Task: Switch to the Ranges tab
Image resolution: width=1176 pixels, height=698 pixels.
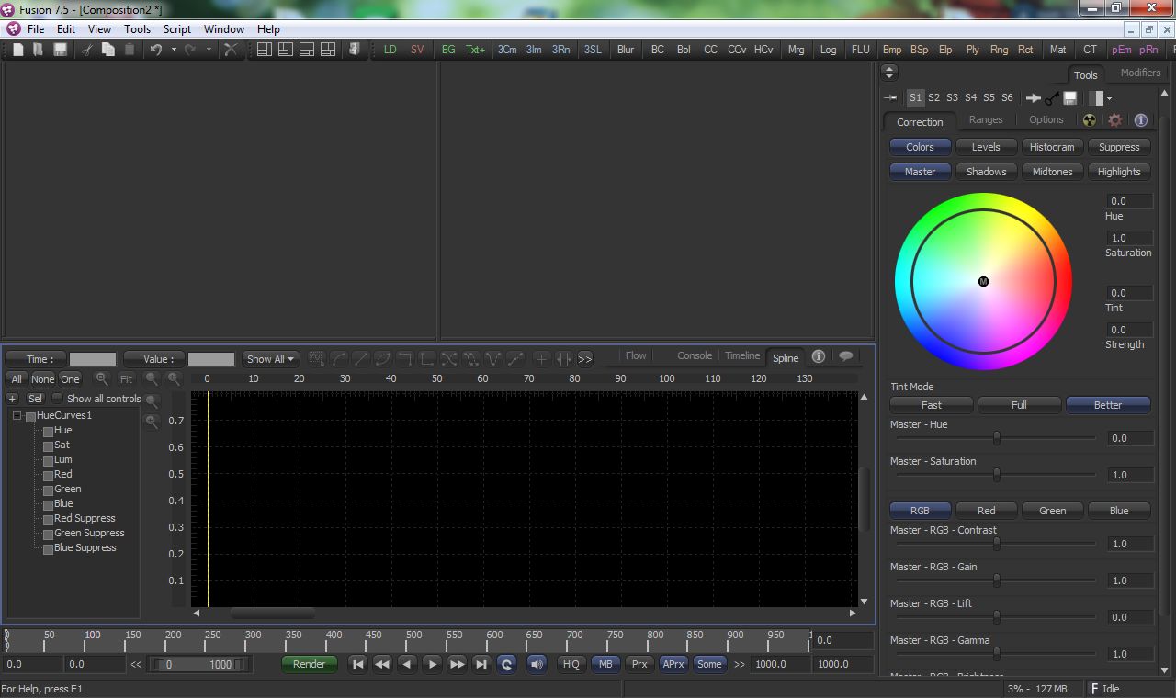Action: (x=986, y=119)
